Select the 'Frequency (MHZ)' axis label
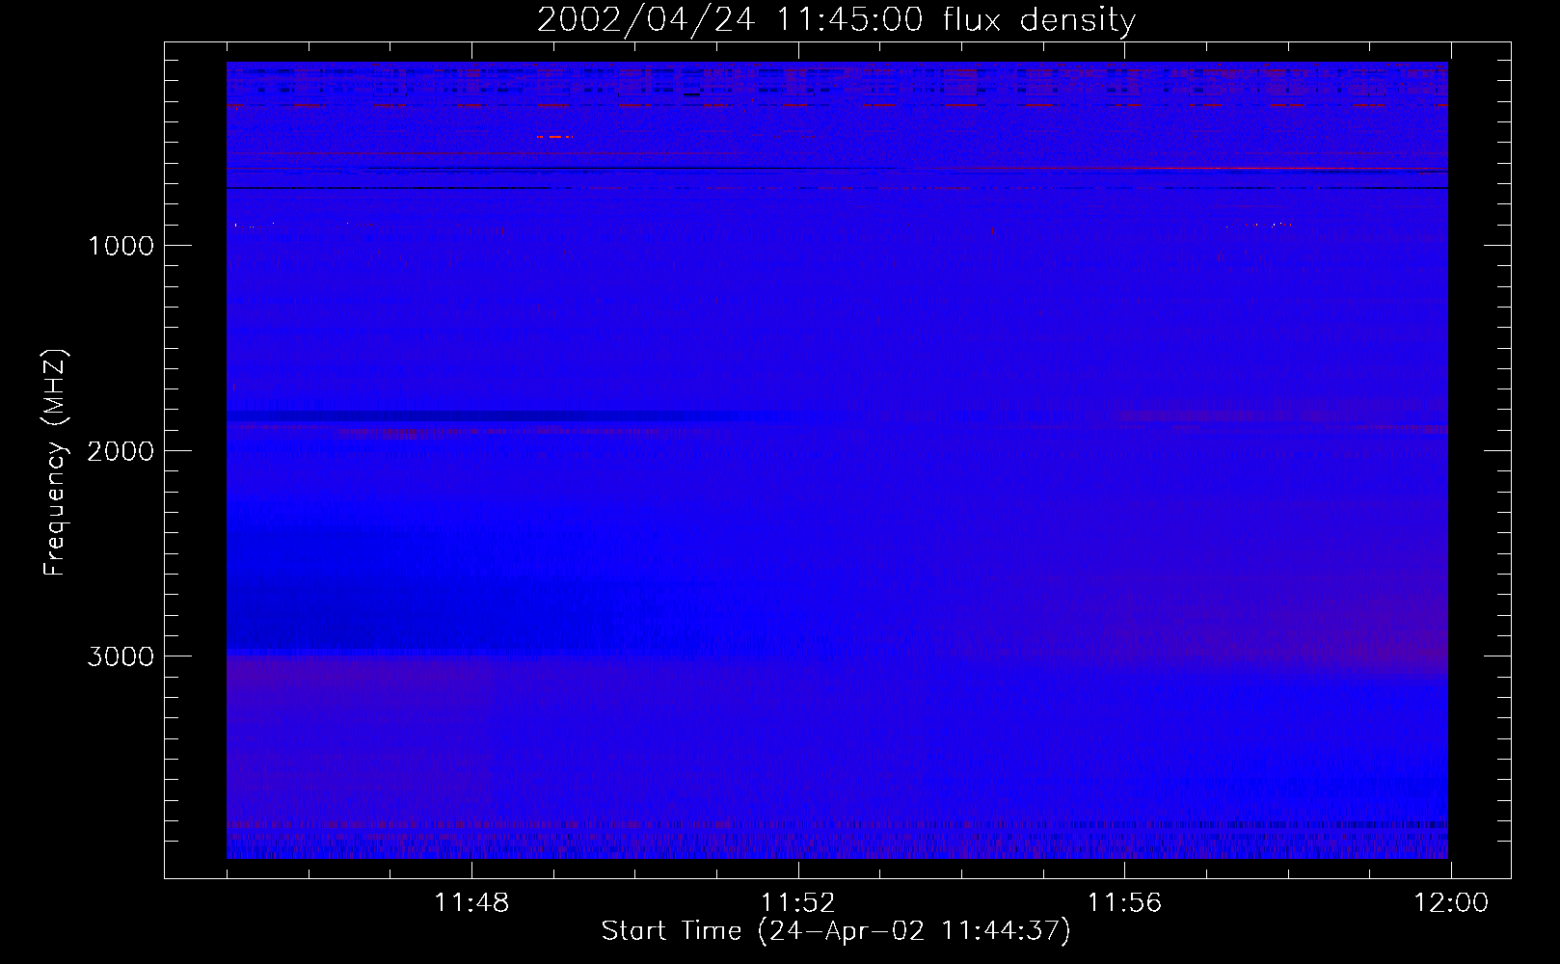Screen dimensions: 1560x964 click(x=55, y=463)
